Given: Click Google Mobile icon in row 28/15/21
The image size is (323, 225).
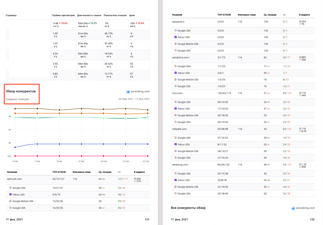Looking at the screenshot, I should point(175,151).
